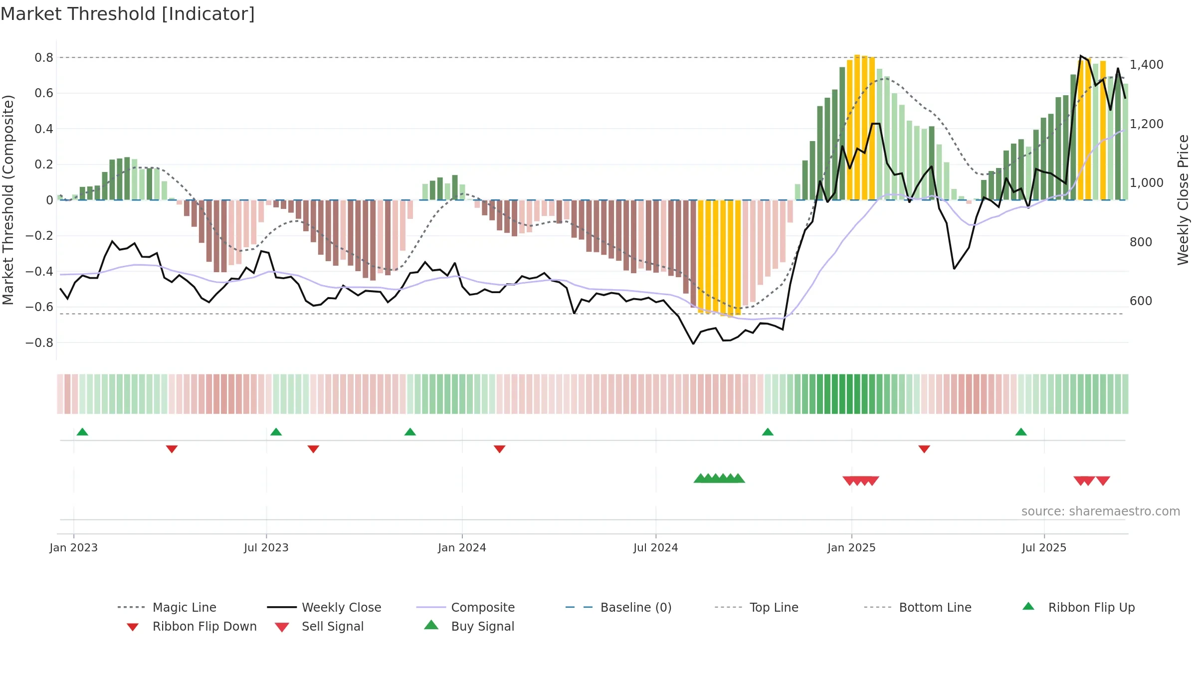The image size is (1197, 673).
Task: Select the ribbon flip down marker in March 2025
Action: point(924,449)
